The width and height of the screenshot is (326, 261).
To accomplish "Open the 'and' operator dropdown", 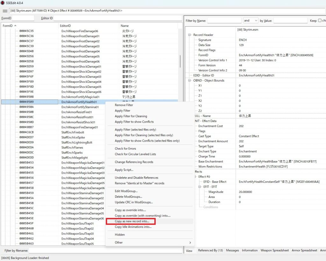I will [251, 21].
